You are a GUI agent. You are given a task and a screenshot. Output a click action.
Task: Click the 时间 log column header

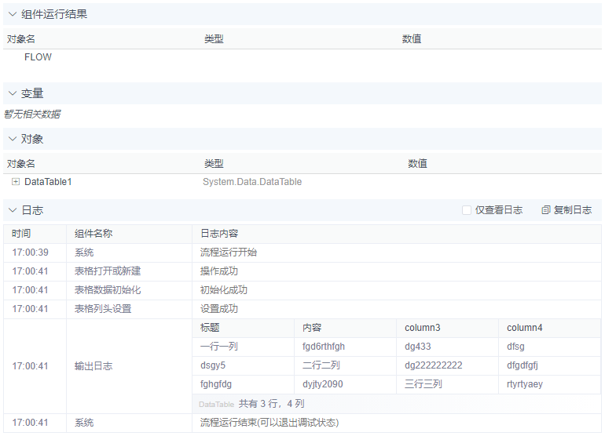click(21, 234)
